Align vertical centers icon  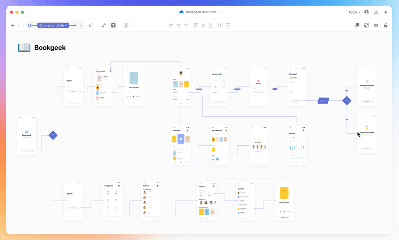coord(203,25)
